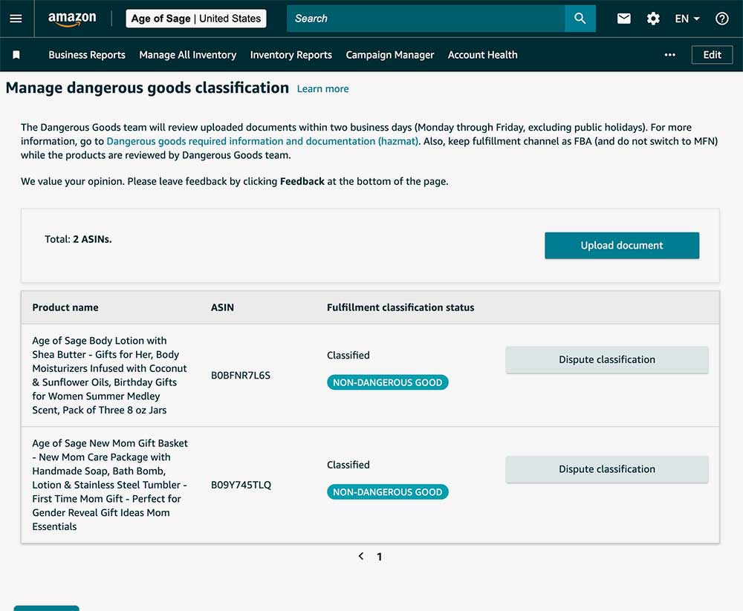
Task: Click the bookmark icon in navigation bar
Action: [x=16, y=55]
